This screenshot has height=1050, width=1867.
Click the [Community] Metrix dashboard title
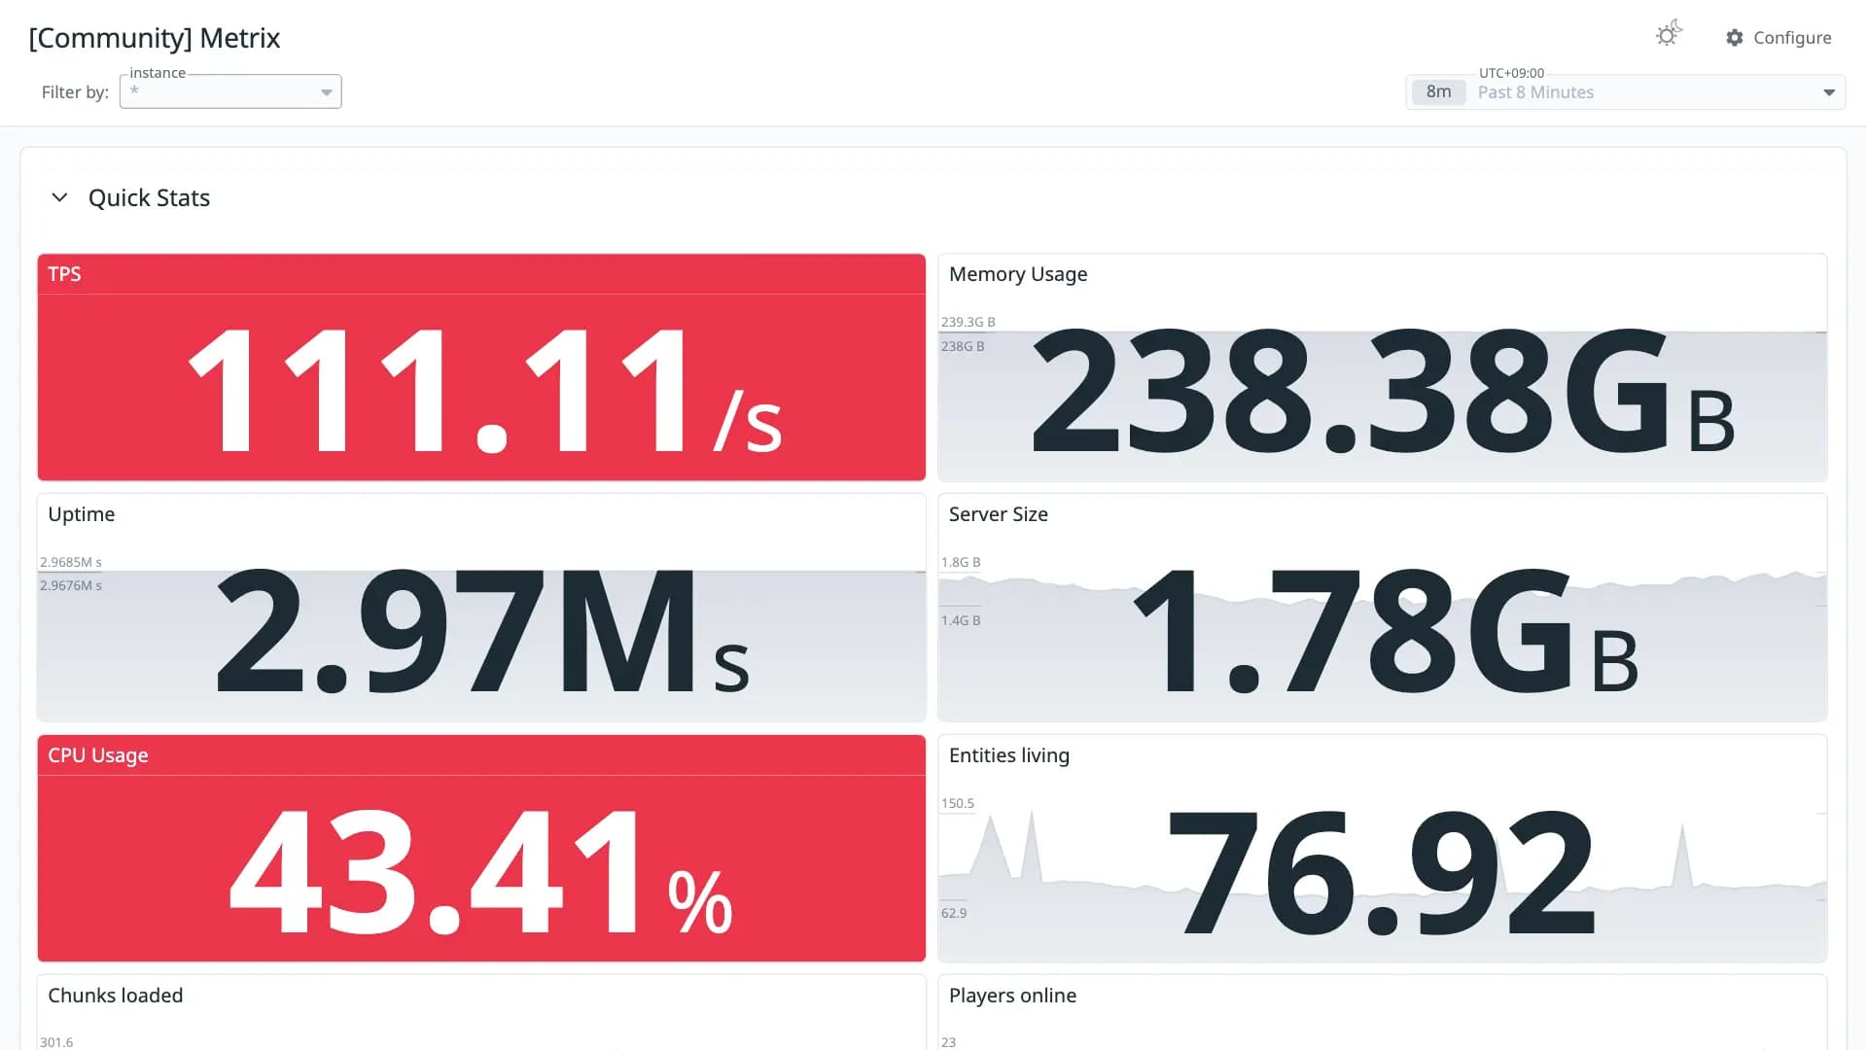point(155,38)
